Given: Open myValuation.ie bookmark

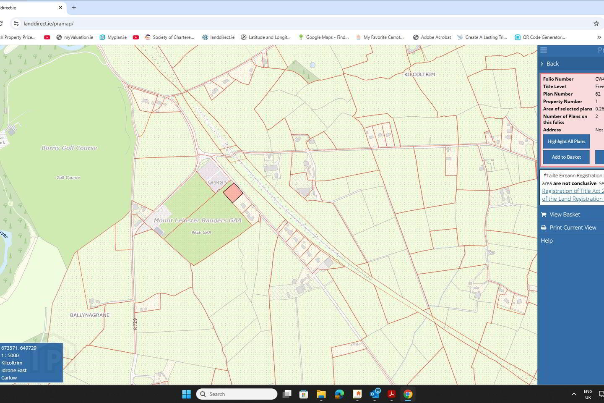Looking at the screenshot, I should click(x=75, y=37).
